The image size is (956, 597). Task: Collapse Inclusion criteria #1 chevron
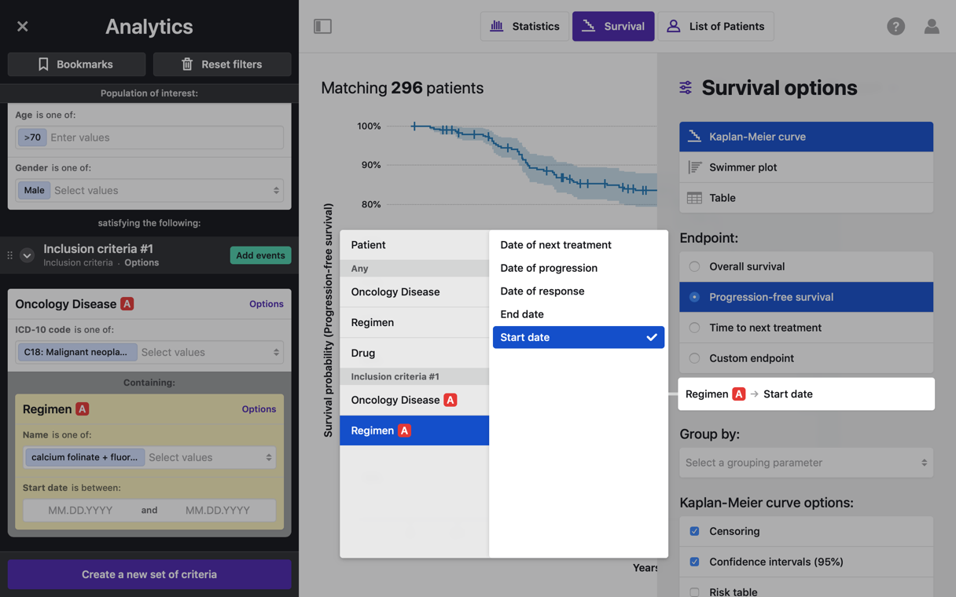click(x=27, y=255)
